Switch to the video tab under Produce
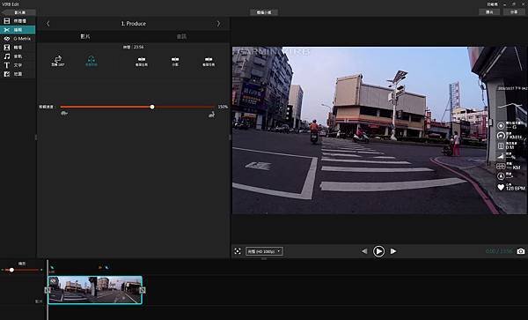Screen dimensions: 528x320 [x=85, y=36]
